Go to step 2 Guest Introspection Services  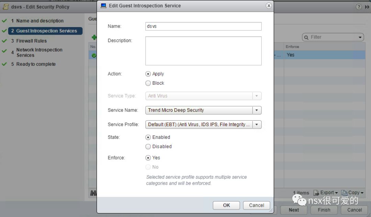45,31
